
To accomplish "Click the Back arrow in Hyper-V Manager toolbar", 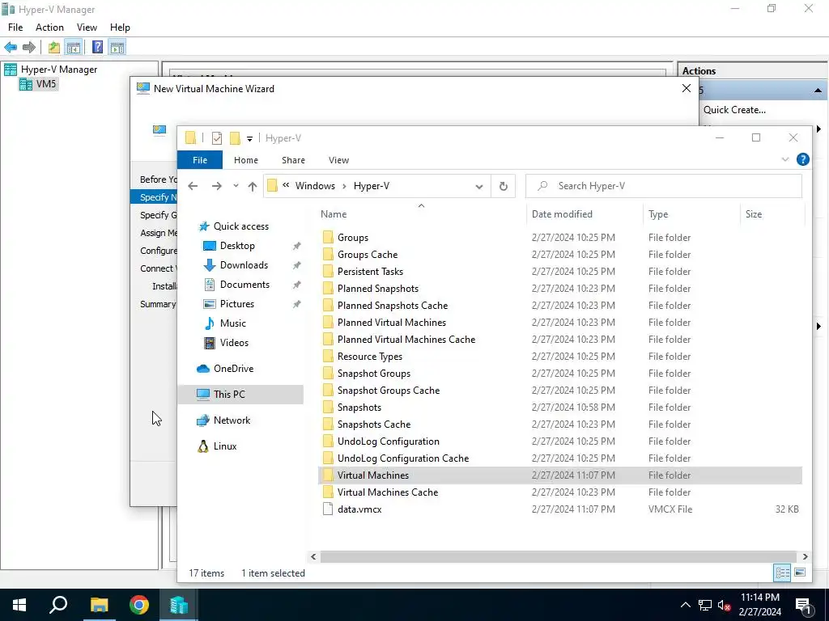I will click(11, 48).
